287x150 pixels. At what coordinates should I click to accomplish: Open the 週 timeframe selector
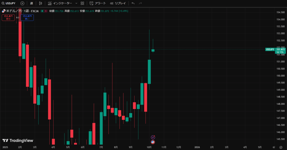tap(31, 3)
